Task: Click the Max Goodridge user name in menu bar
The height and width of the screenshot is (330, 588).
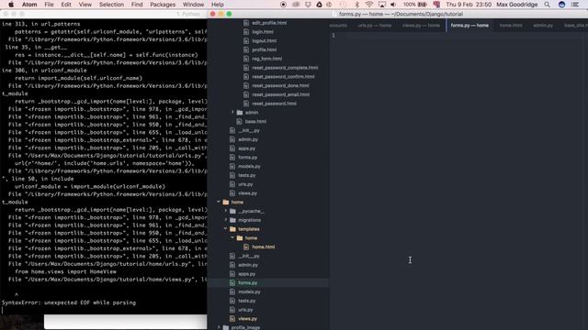Action: point(516,5)
